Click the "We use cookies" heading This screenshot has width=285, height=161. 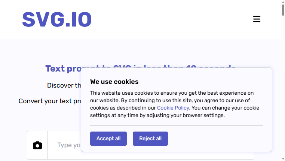(x=114, y=82)
